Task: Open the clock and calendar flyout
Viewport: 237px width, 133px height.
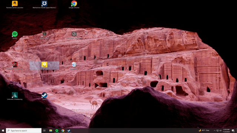Action: tap(226, 130)
